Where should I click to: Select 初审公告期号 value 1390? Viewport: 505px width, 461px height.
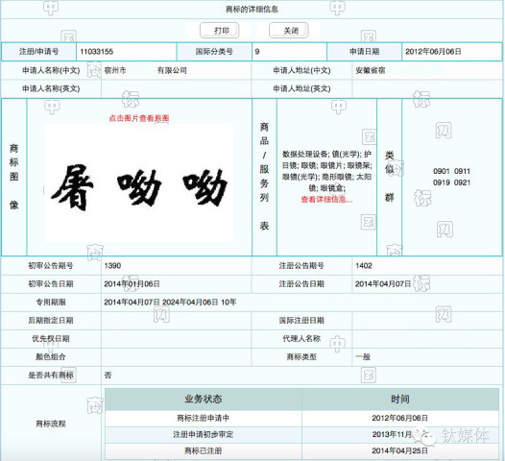112,266
